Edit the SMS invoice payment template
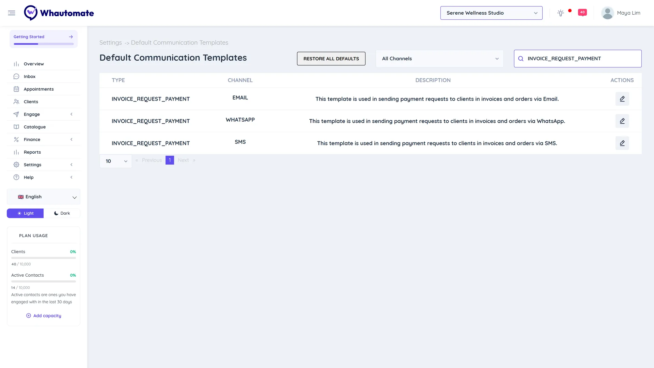This screenshot has height=368, width=654. (622, 143)
